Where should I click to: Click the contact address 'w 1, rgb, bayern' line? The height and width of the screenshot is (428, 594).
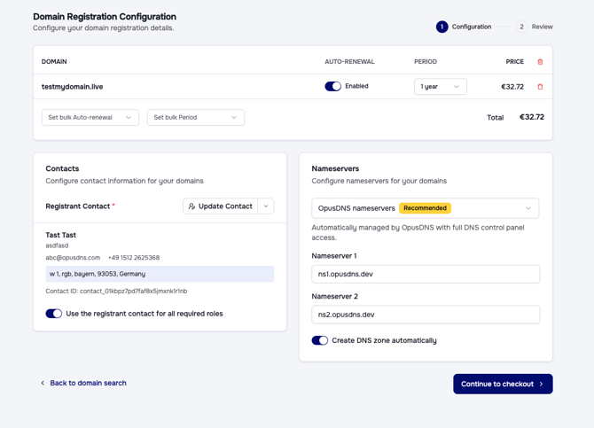[160, 274]
